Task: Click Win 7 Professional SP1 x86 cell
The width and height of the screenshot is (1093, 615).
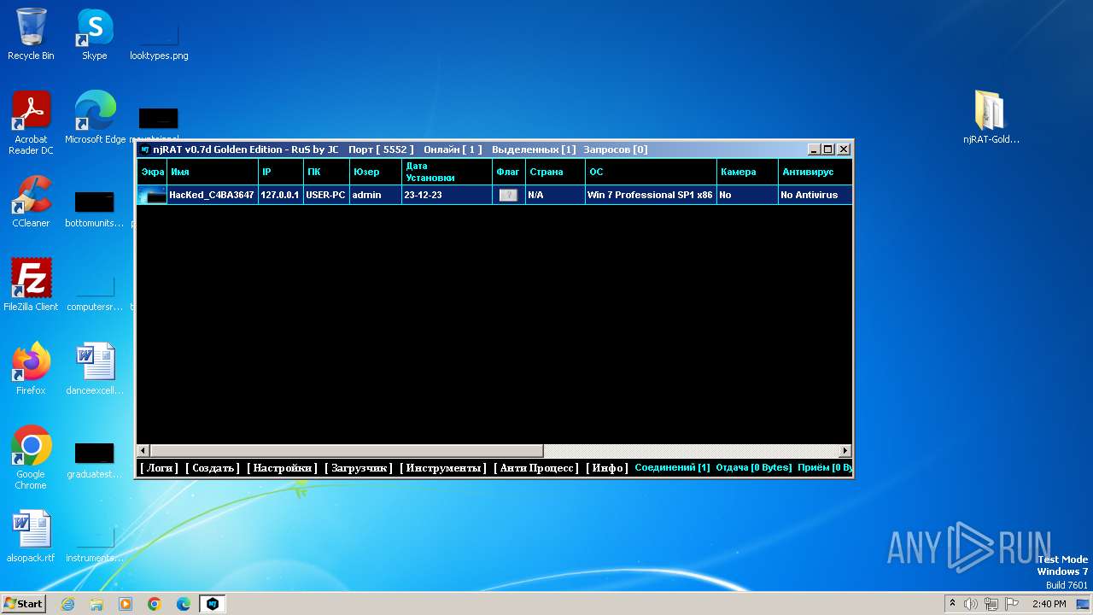Action: pos(651,195)
